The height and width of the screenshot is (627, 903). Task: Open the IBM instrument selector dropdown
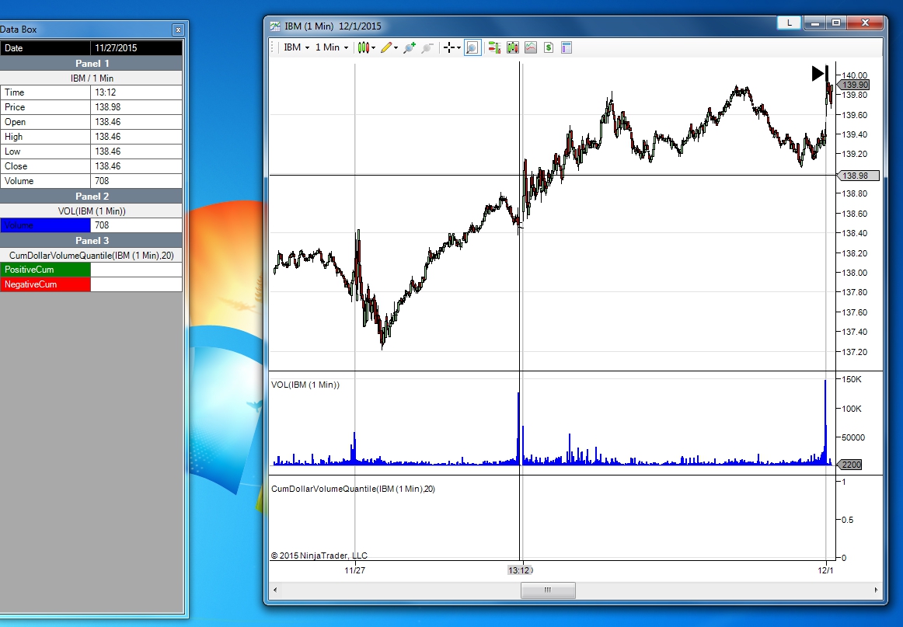click(297, 48)
